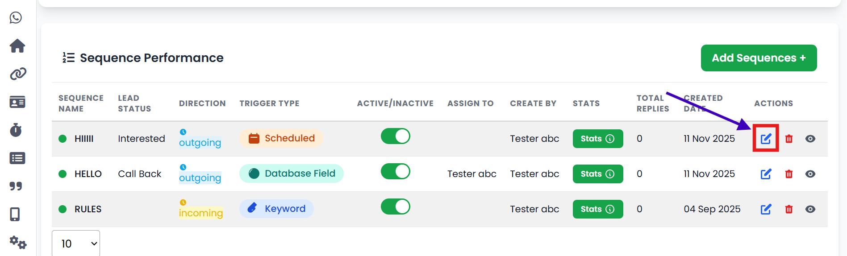This screenshot has width=847, height=256.
Task: Show Stats for the HIIIII sequence
Action: (x=597, y=139)
